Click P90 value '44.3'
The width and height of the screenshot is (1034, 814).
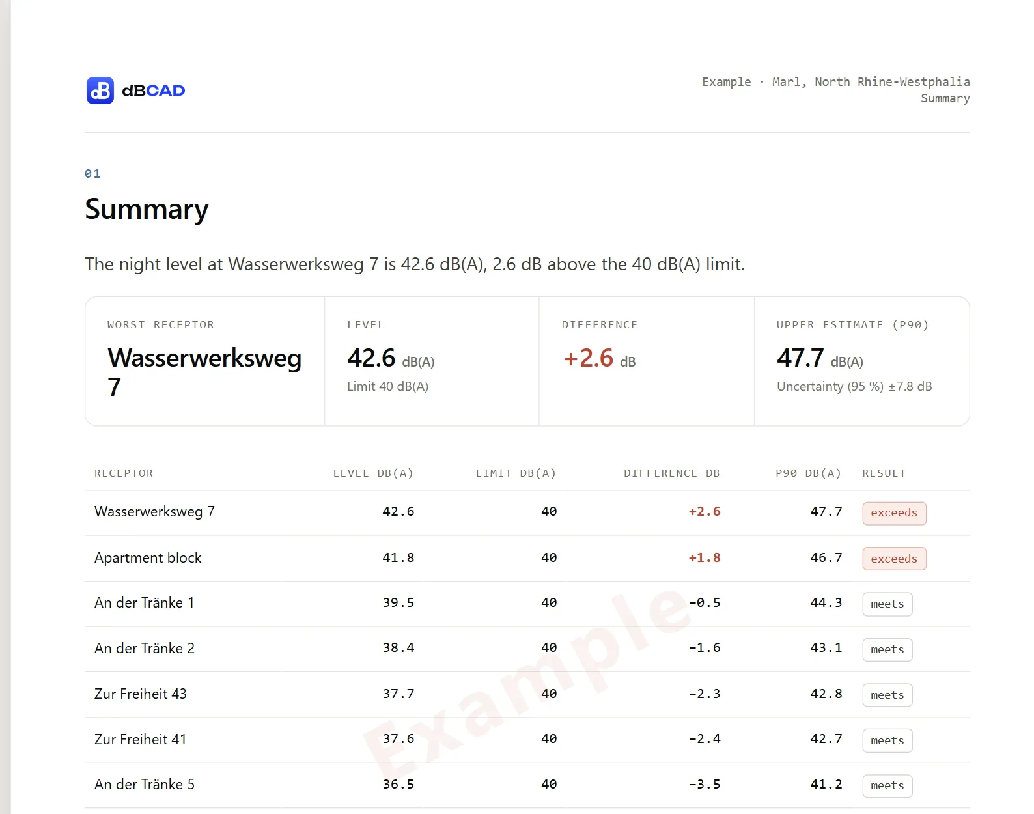point(826,603)
